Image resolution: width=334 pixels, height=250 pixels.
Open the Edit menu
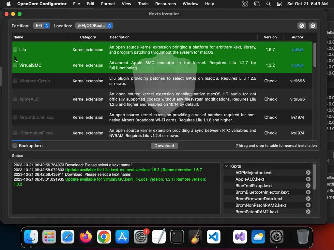click(x=90, y=4)
